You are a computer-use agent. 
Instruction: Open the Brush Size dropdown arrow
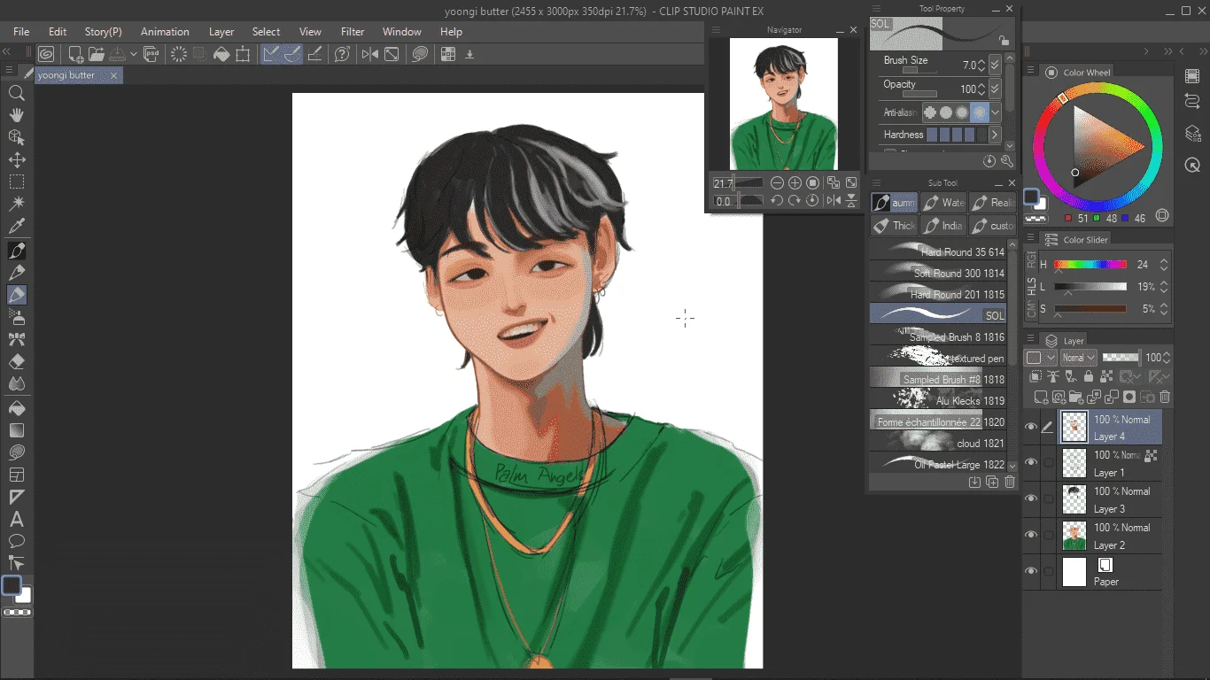pyautogui.click(x=995, y=65)
